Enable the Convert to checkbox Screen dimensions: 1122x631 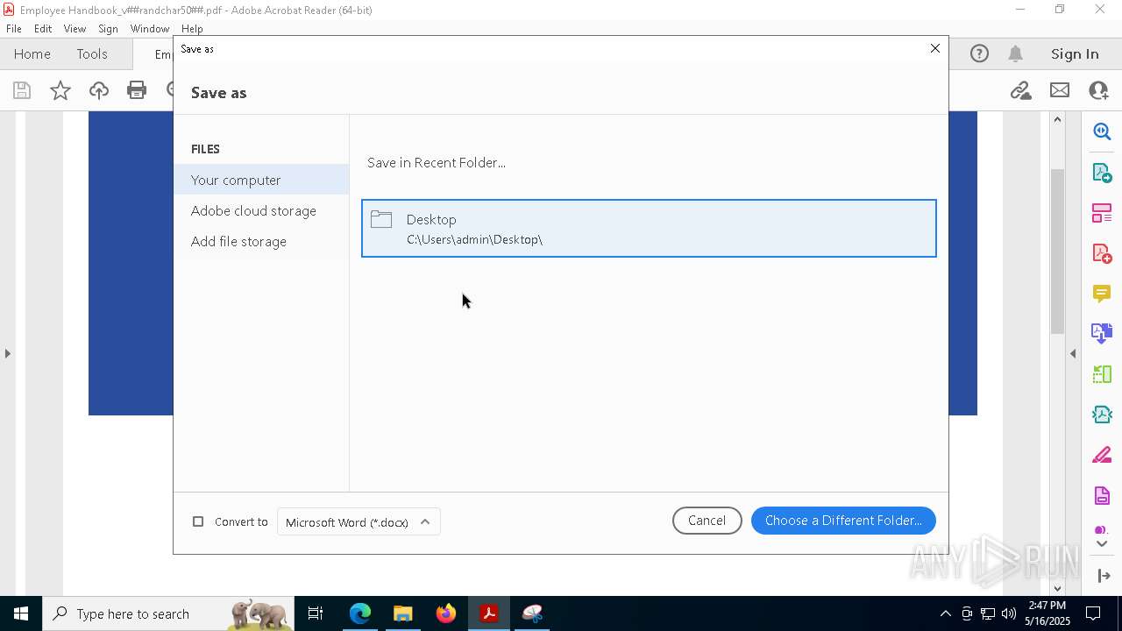198,521
